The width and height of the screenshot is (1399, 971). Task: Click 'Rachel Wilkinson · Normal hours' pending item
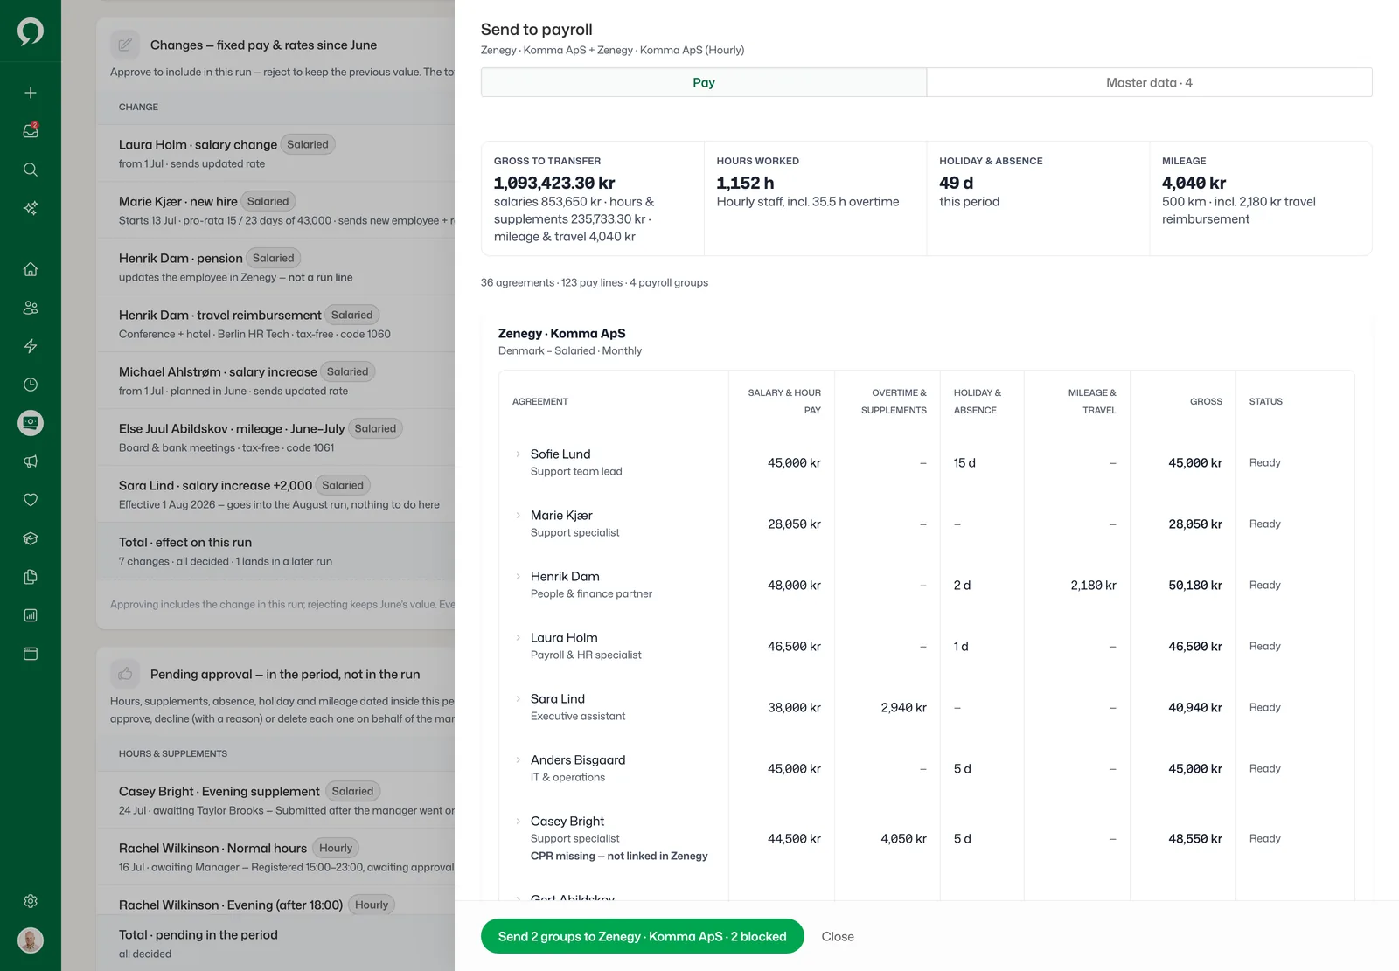click(x=275, y=857)
